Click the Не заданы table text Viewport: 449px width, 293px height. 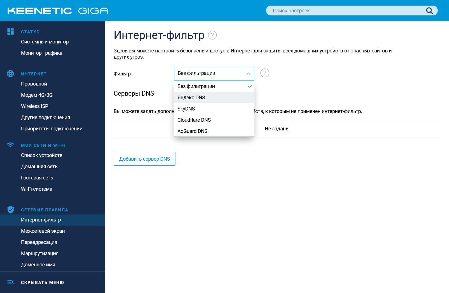(277, 129)
